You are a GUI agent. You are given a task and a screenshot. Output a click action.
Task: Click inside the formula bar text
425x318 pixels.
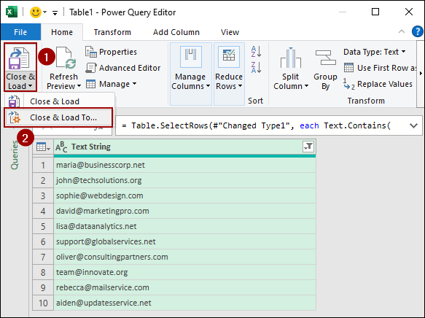click(256, 125)
